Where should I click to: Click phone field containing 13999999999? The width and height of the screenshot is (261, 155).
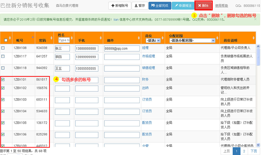87,57
